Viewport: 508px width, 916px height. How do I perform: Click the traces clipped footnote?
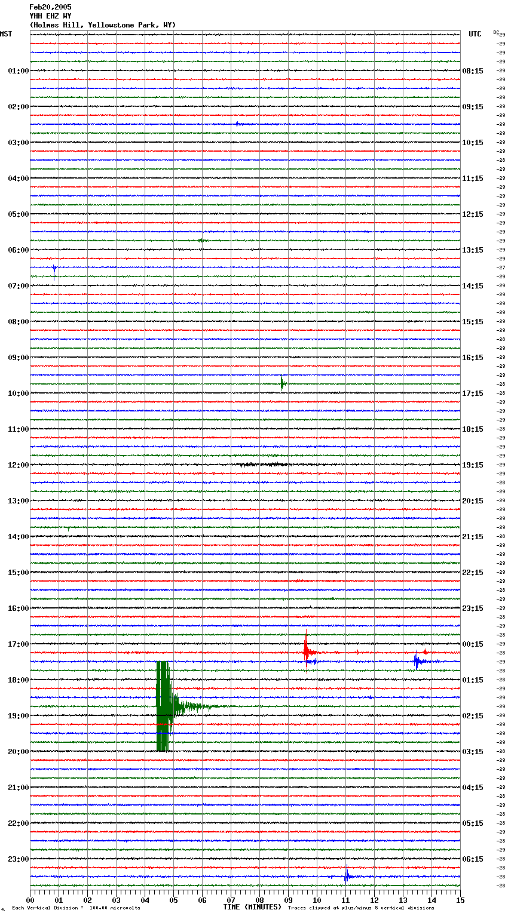[361, 908]
